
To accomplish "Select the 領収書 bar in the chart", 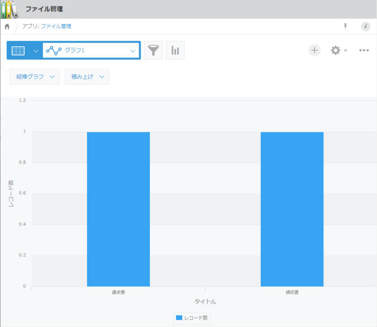I will 291,209.
